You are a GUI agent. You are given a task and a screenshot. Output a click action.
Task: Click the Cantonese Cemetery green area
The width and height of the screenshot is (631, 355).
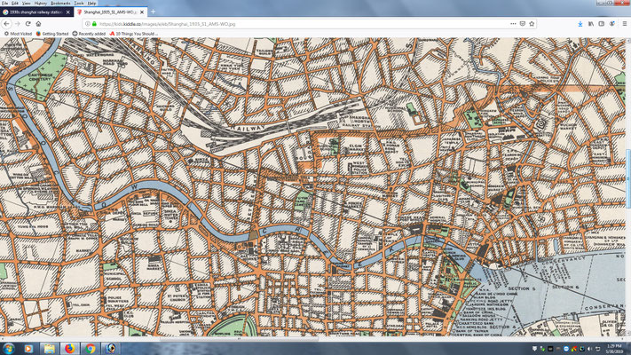coord(39,77)
